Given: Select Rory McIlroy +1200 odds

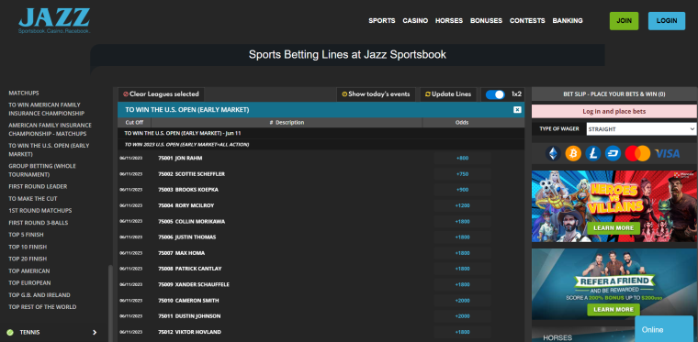Looking at the screenshot, I should pos(462,205).
